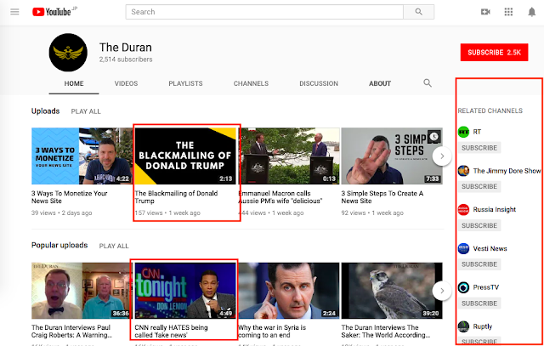Go to YouTube home via logo
Image resolution: width=544 pixels, height=346 pixels.
point(52,12)
